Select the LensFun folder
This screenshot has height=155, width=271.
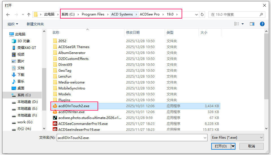point(62,77)
